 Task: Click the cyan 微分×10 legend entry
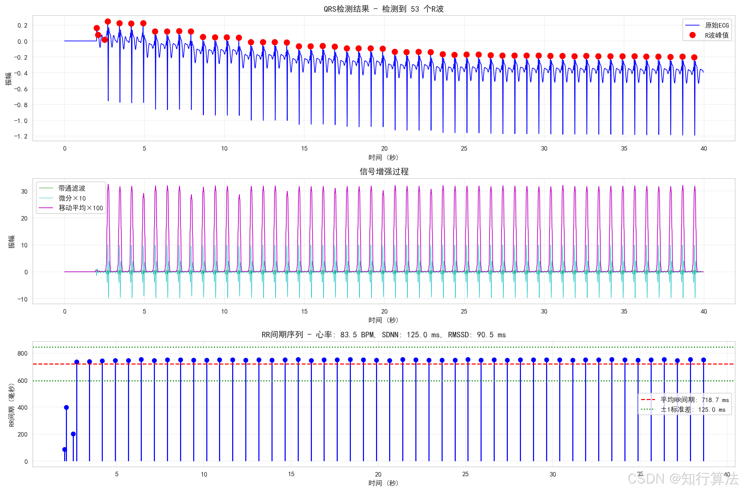point(72,198)
